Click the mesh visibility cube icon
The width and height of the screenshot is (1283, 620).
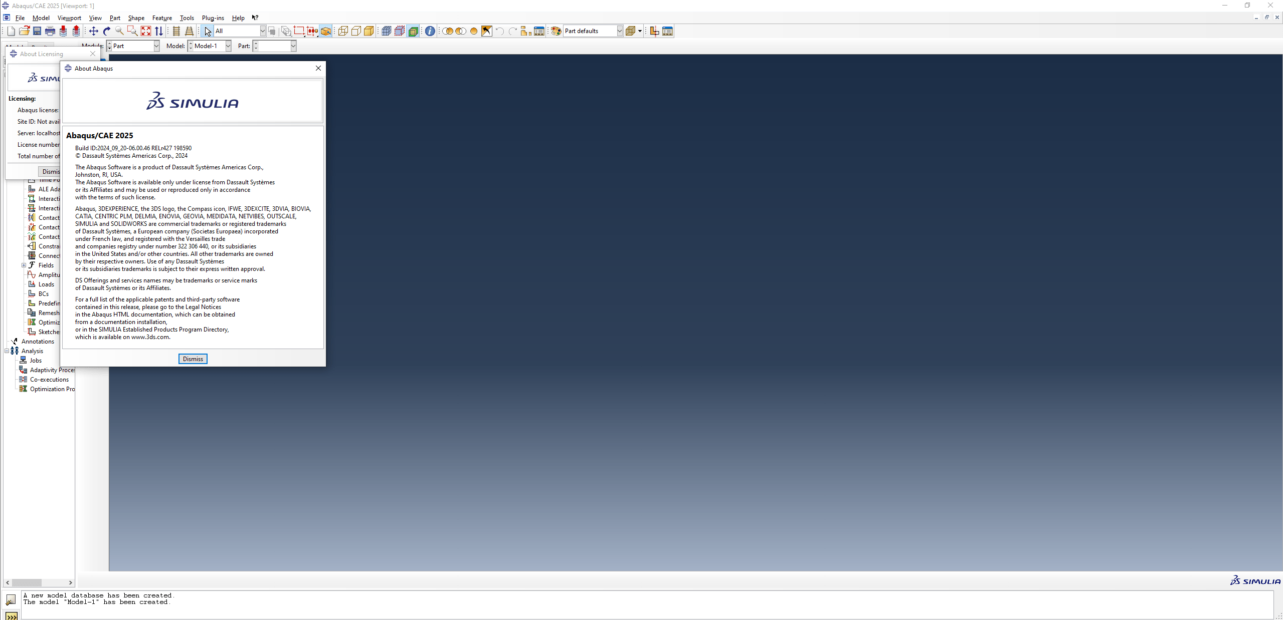click(386, 31)
